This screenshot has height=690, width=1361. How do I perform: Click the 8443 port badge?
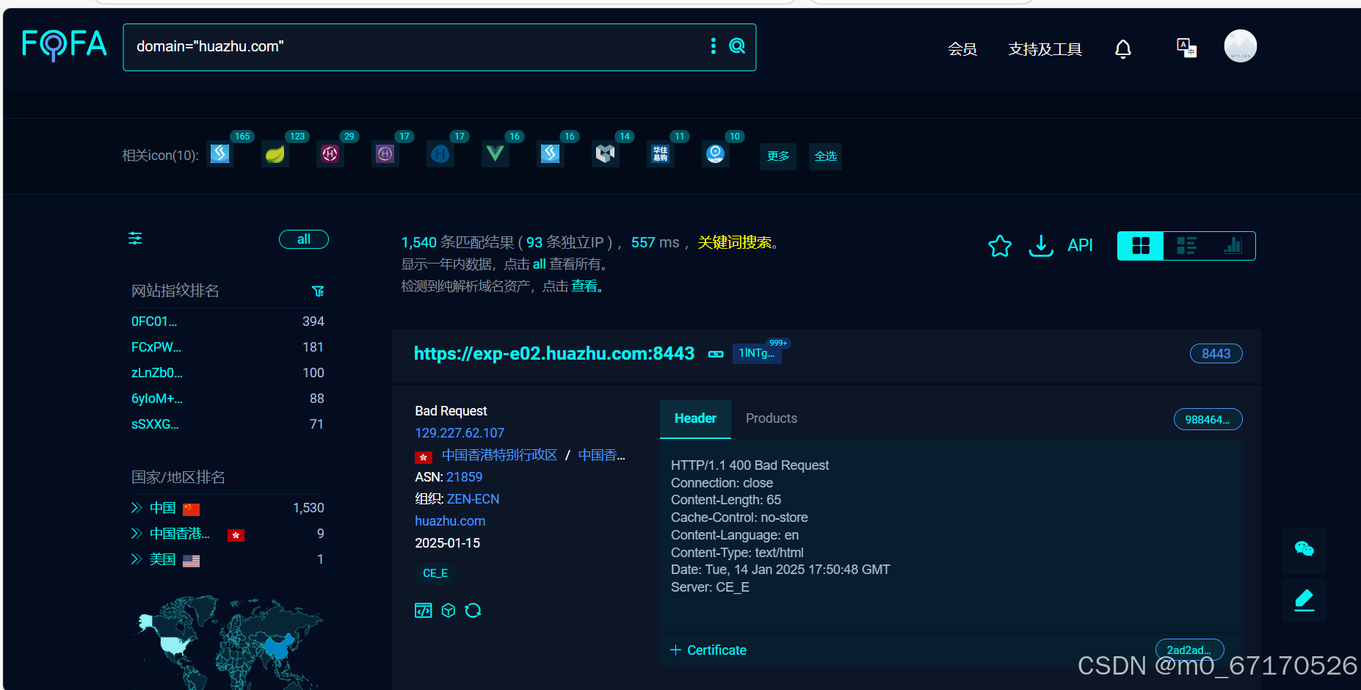click(x=1216, y=354)
